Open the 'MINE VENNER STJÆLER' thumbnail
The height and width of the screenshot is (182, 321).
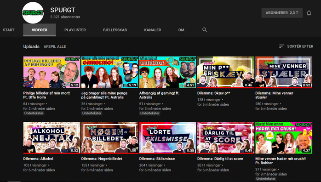tap(284, 73)
